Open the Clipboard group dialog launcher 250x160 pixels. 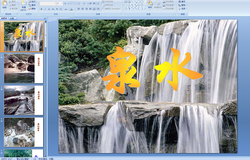17,14
